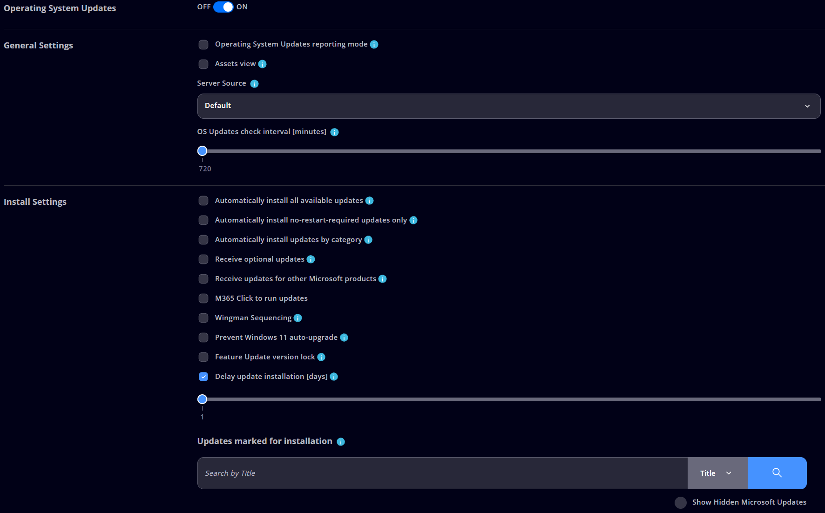Check Feature Update version lock checkbox

pyautogui.click(x=203, y=357)
